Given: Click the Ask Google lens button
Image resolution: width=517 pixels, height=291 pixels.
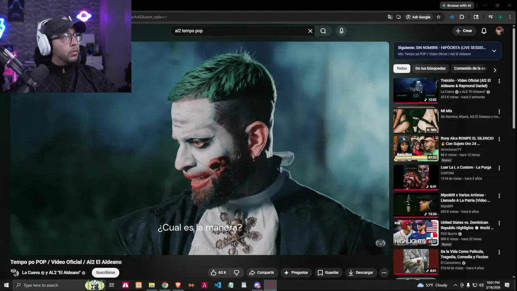Looking at the screenshot, I should click(x=418, y=17).
